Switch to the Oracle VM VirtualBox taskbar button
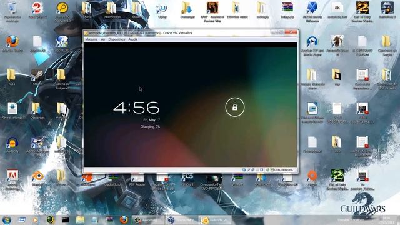This screenshot has height=225, width=400. 182,220
